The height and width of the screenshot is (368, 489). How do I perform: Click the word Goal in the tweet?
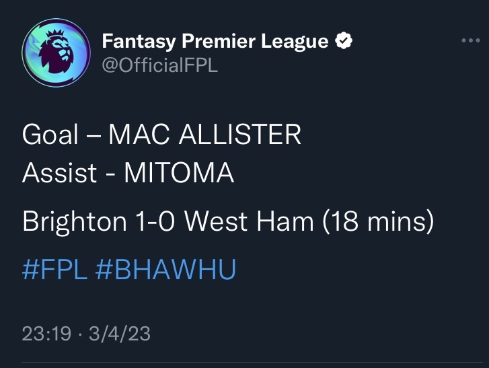click(50, 135)
